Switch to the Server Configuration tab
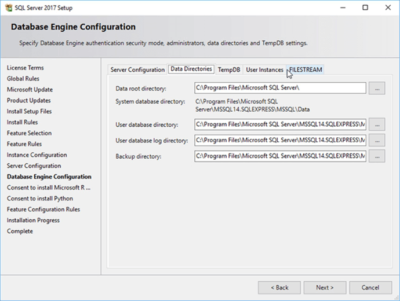Screen dimensions: 400x301 (137, 70)
